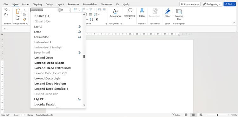Sort text with the A-Z icon
Viewport: 238px width, 117px height.
tap(91, 20)
